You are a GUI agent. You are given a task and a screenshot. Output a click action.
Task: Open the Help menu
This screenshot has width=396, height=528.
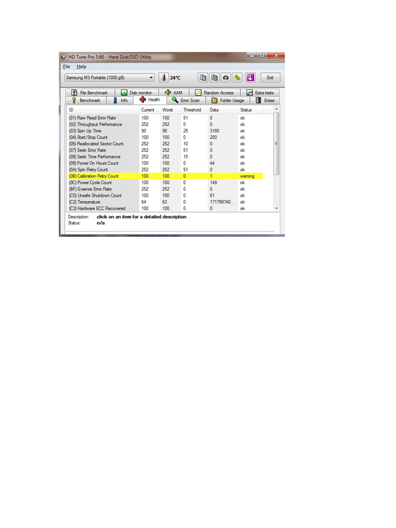[81, 67]
